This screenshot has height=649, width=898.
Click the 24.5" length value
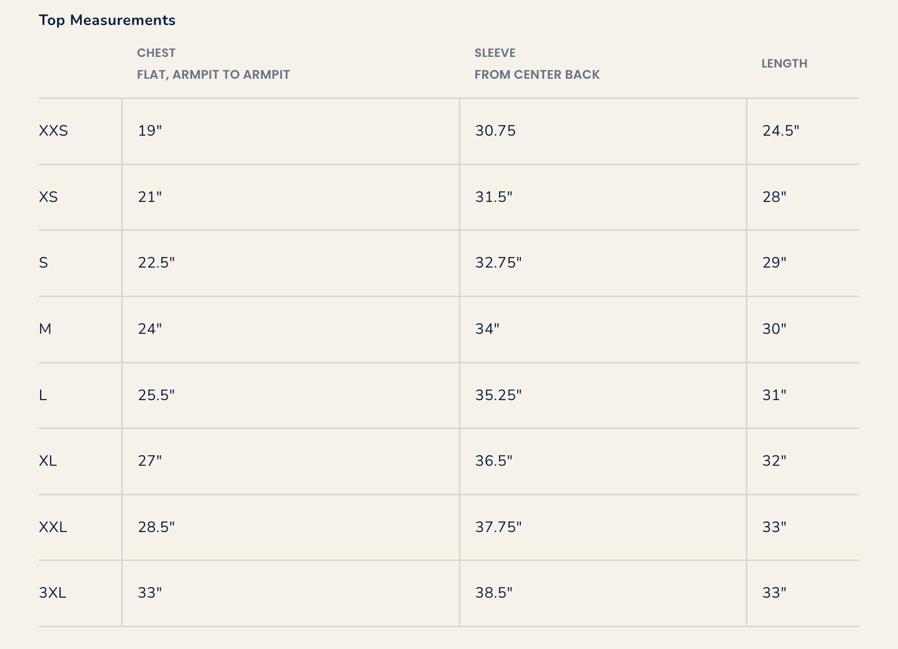780,131
